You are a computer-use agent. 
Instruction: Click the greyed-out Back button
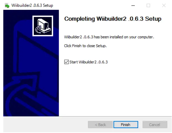pyautogui.click(x=100, y=124)
